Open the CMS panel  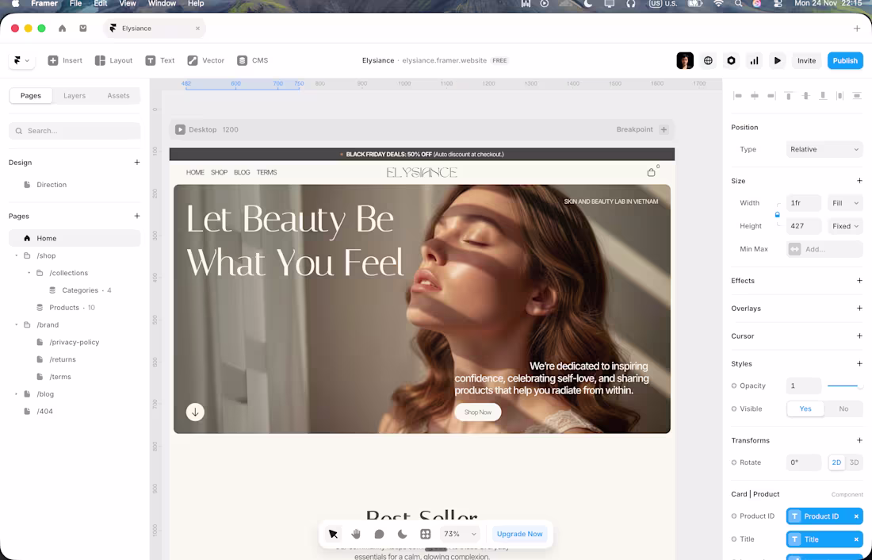[x=252, y=60]
